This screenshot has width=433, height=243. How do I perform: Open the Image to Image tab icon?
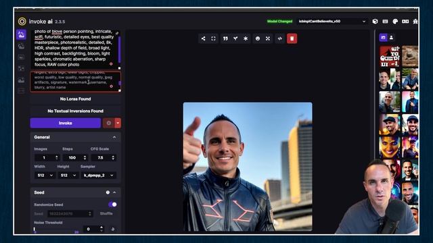21,46
